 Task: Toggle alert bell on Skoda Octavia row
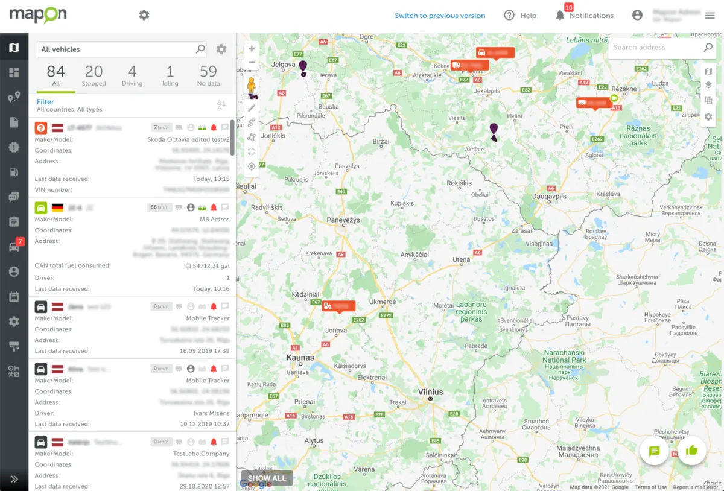(x=213, y=128)
